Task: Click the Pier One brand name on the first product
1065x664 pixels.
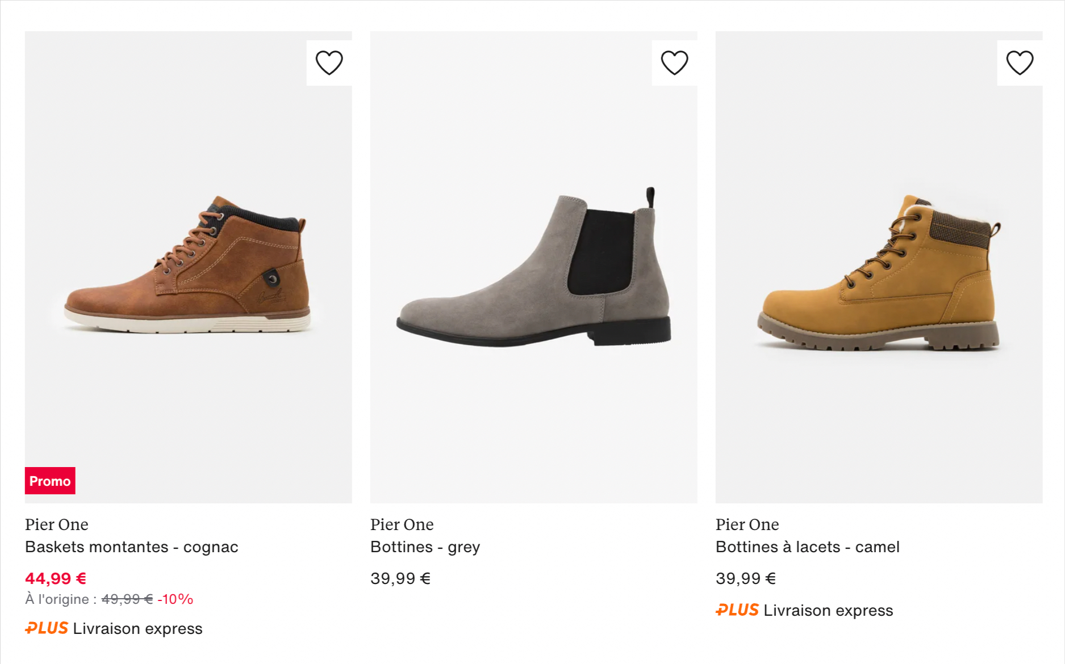Action: [x=56, y=524]
